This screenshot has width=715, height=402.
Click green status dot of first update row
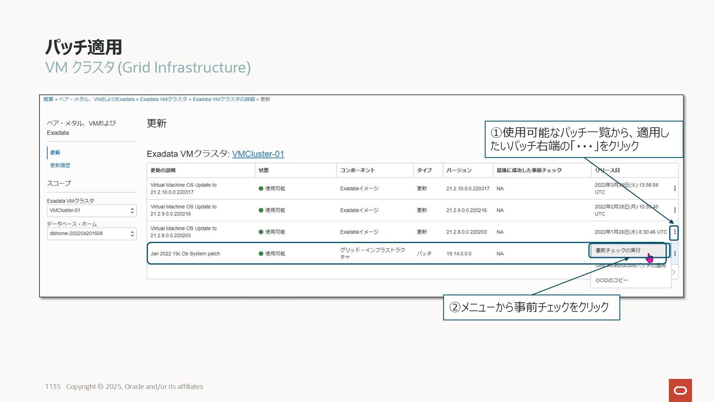pos(261,188)
